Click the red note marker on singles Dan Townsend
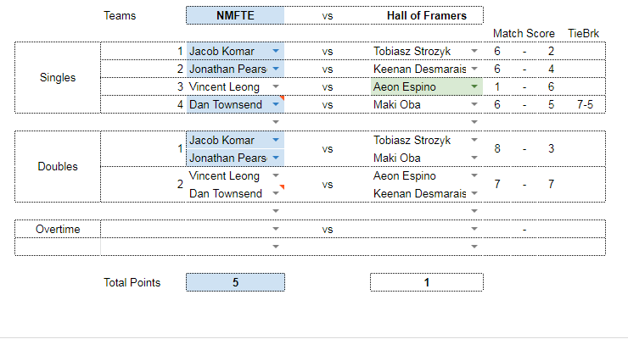The width and height of the screenshot is (628, 339). tap(283, 97)
